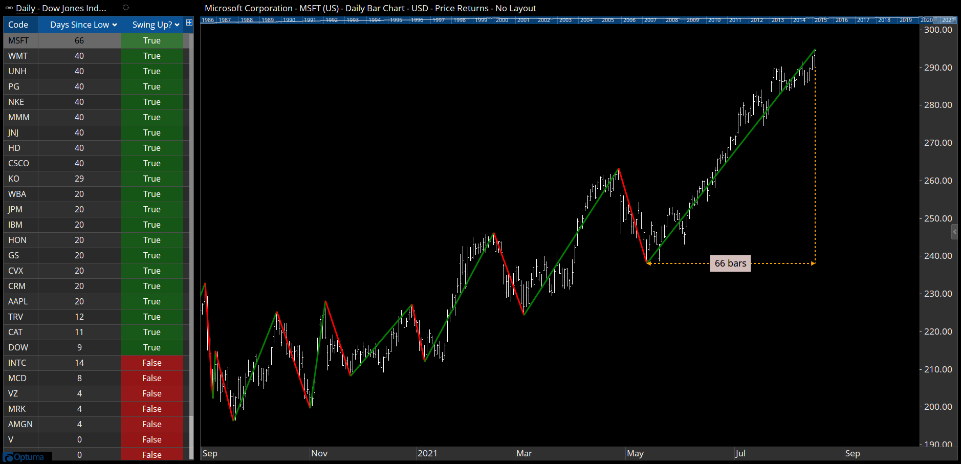Click the 66 bars measurement label
961x464 pixels.
(x=730, y=263)
